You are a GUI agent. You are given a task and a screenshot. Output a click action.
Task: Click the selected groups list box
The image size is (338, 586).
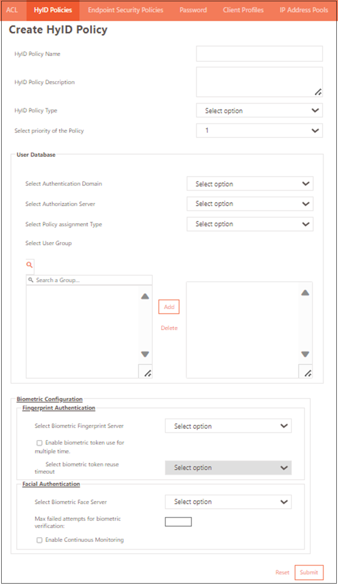point(249,330)
